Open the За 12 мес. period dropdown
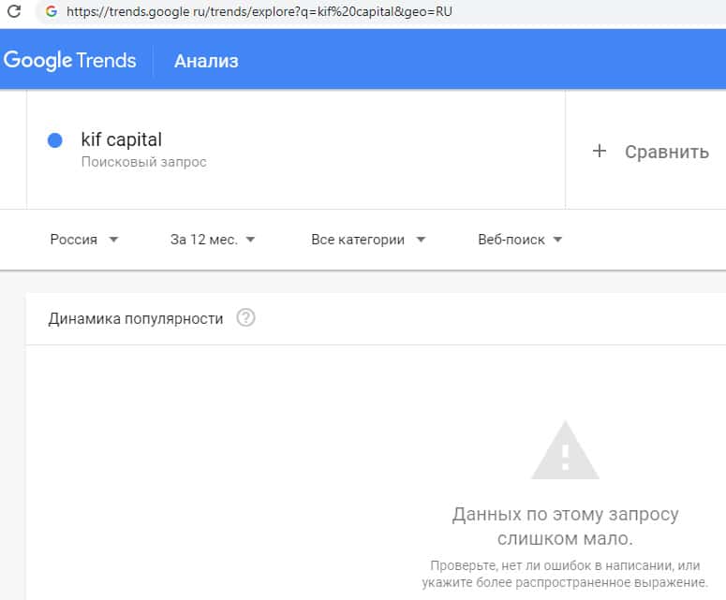Viewport: 726px width, 600px height. click(213, 240)
